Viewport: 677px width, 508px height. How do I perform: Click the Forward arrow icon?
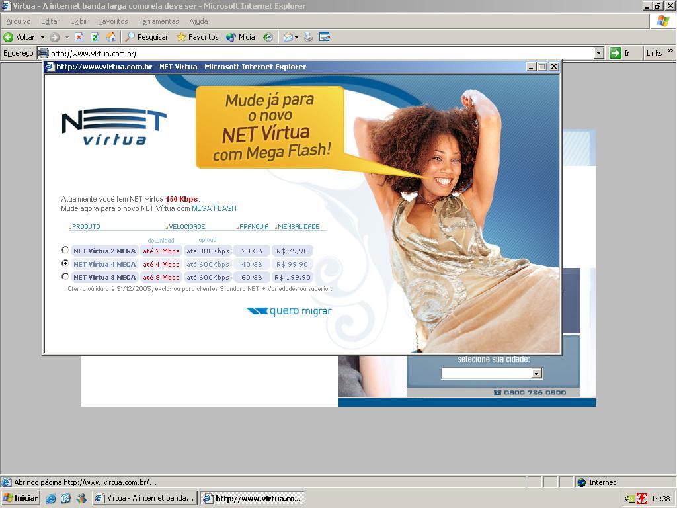point(54,37)
